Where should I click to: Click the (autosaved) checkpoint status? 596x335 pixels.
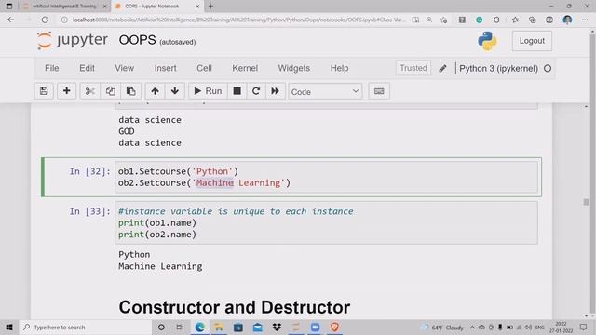[178, 42]
